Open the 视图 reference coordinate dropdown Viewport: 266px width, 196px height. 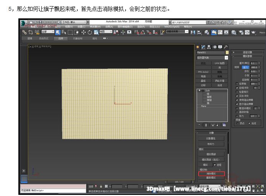click(x=106, y=31)
